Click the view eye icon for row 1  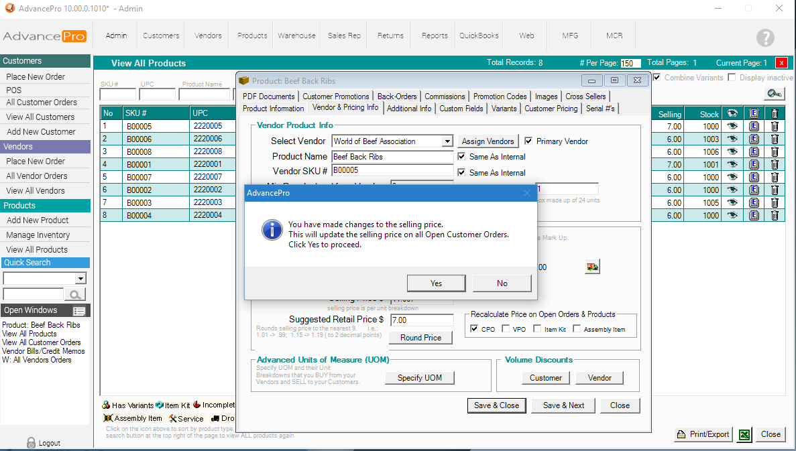(x=732, y=126)
